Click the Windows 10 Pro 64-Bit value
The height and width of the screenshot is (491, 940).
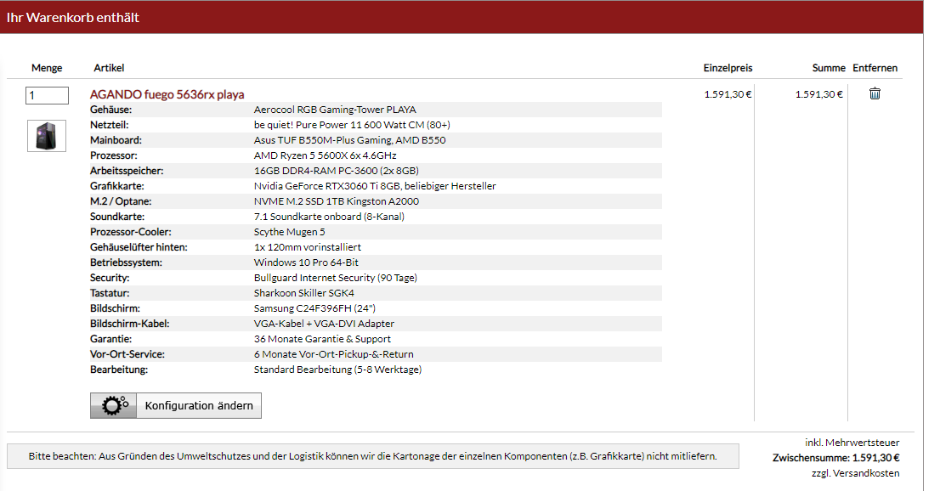[306, 262]
